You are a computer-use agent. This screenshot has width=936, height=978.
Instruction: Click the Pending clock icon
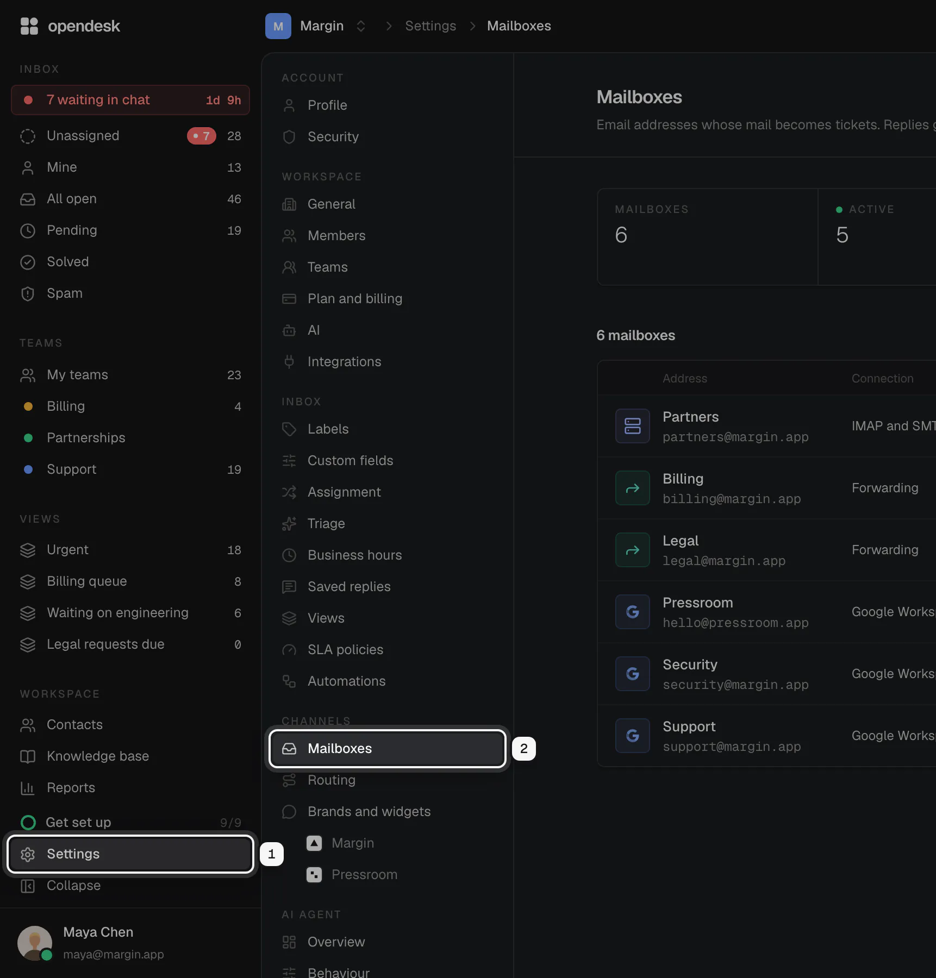[28, 230]
